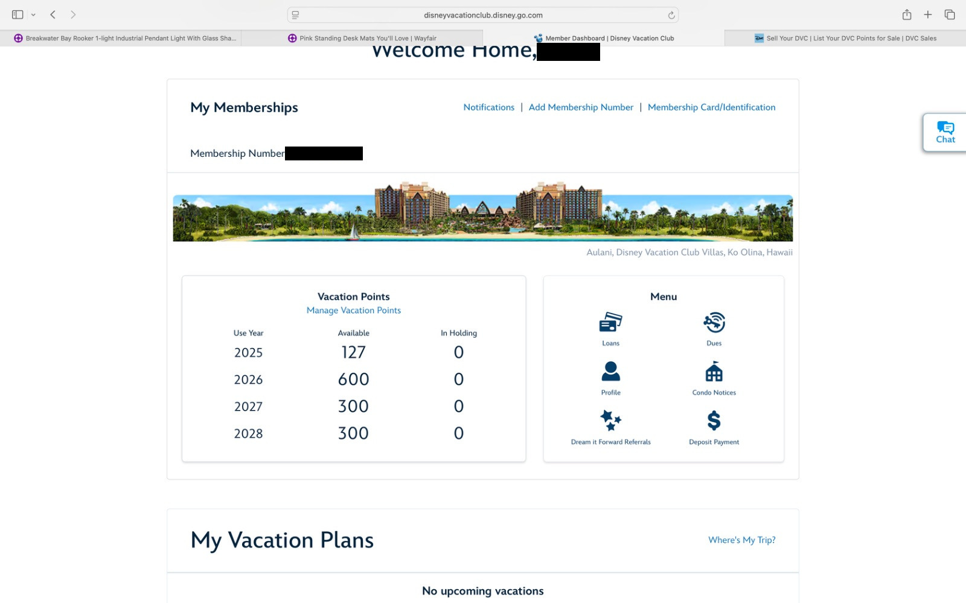Open Membership Card/Identification link
Screen dimensions: 966x603
(x=711, y=107)
